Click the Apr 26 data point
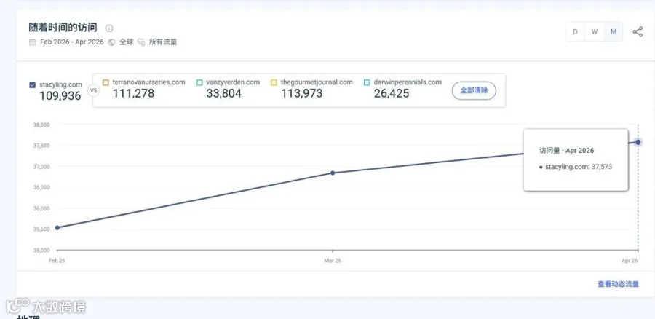655x319 pixels. (x=638, y=142)
